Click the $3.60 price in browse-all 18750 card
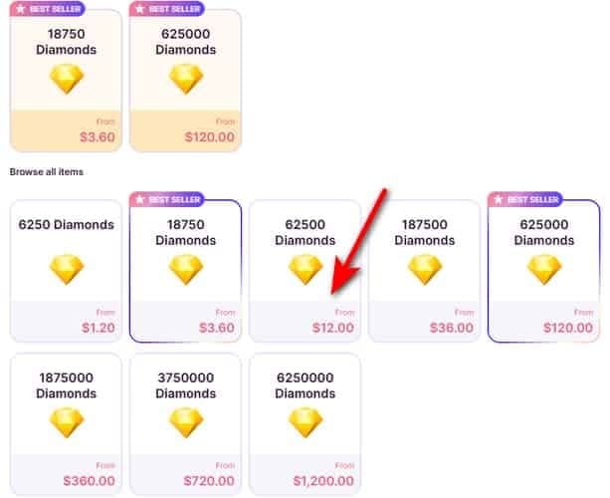The height and width of the screenshot is (498, 610). point(216,328)
